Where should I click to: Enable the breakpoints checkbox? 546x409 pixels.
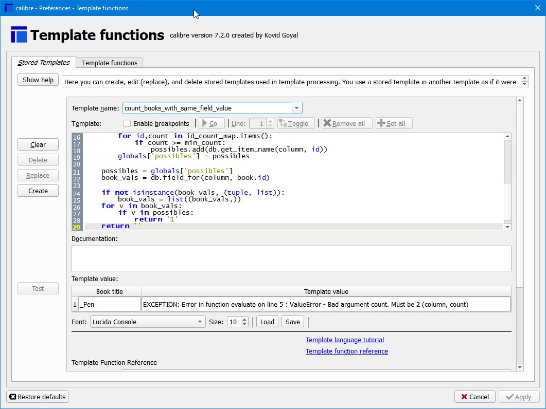(x=127, y=123)
